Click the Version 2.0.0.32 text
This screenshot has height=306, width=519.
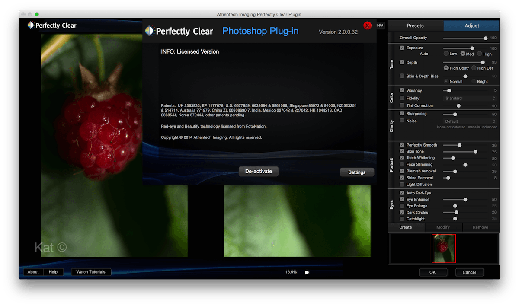[x=338, y=32]
